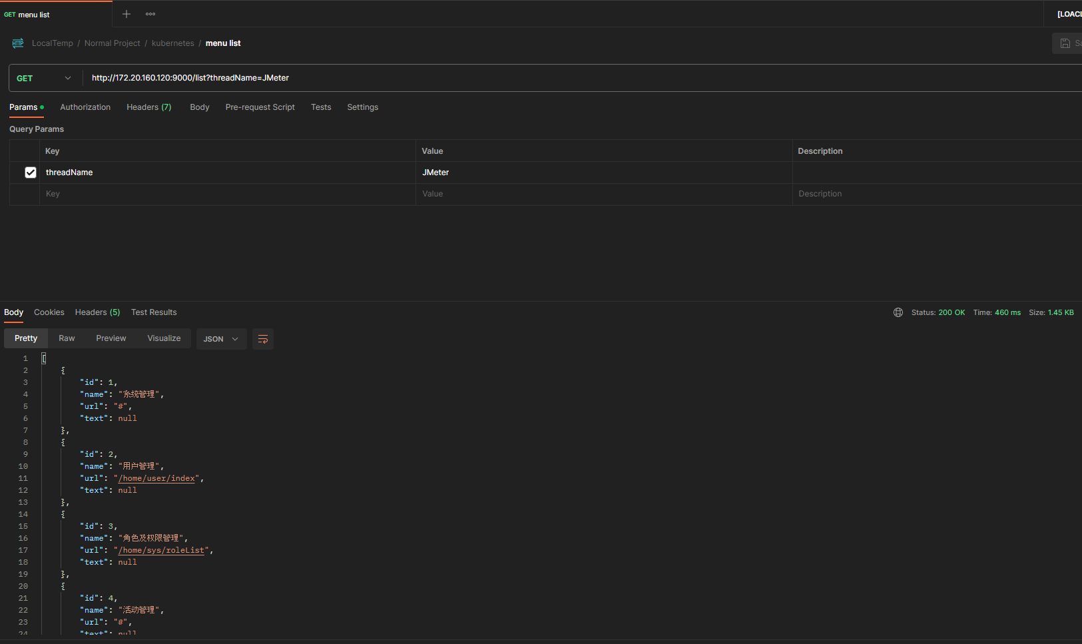Open the request Headers (7) tab

[x=148, y=107]
